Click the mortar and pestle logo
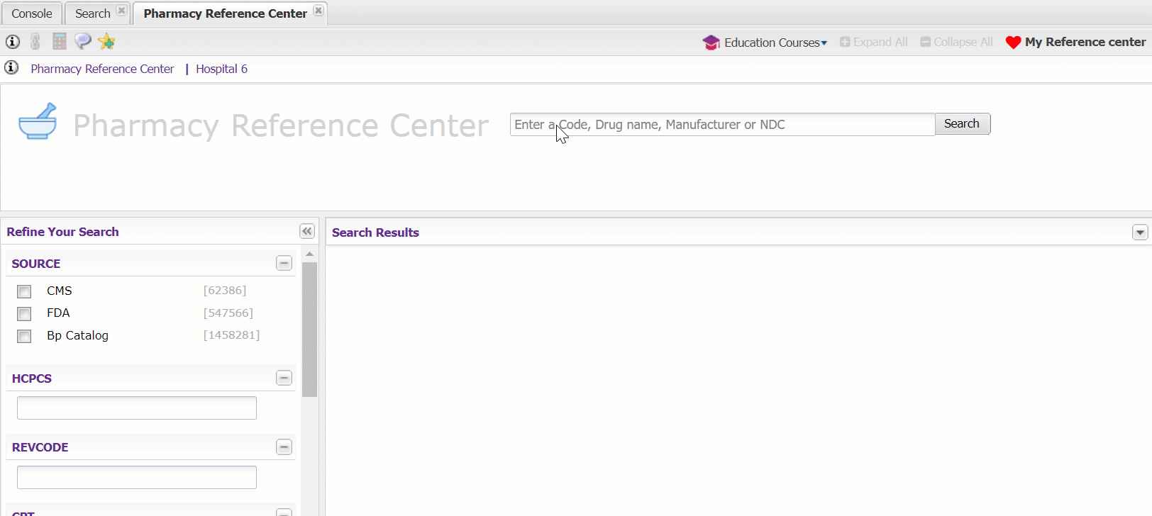Image resolution: width=1152 pixels, height=516 pixels. click(38, 122)
